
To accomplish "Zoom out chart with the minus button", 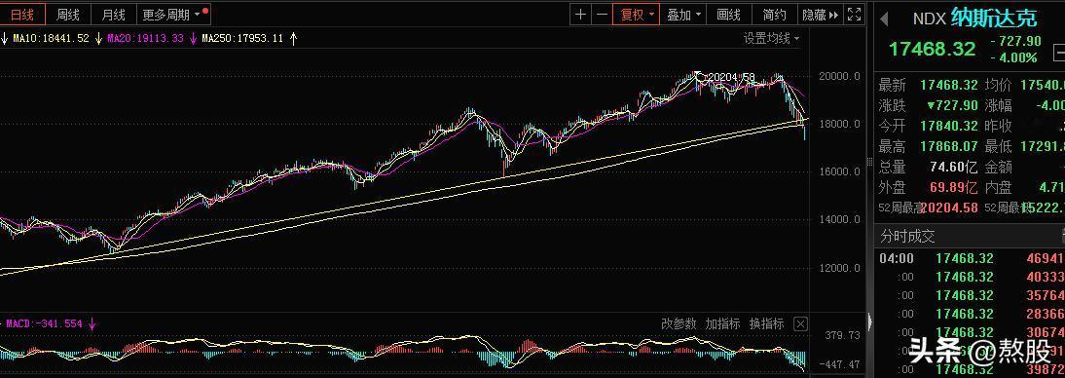I will click(x=602, y=15).
